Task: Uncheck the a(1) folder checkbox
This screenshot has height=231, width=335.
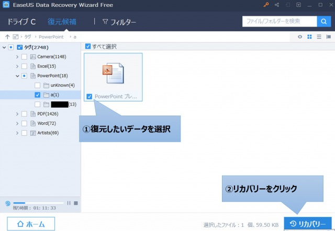Action: pyautogui.click(x=37, y=95)
